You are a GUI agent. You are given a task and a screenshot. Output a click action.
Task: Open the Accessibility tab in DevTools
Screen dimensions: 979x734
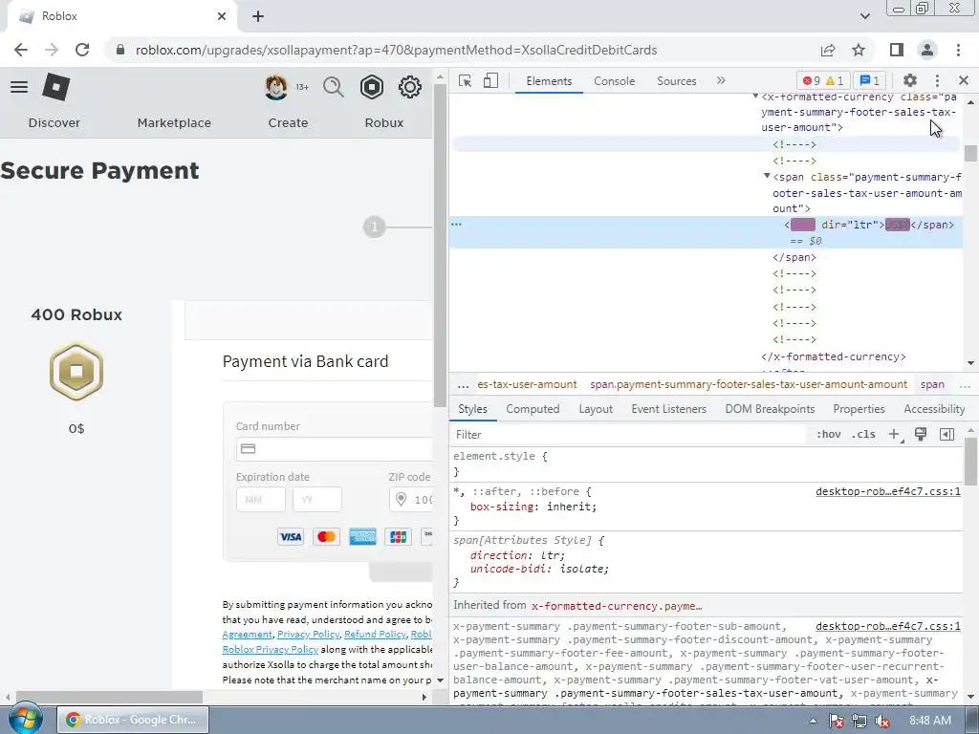coord(934,409)
